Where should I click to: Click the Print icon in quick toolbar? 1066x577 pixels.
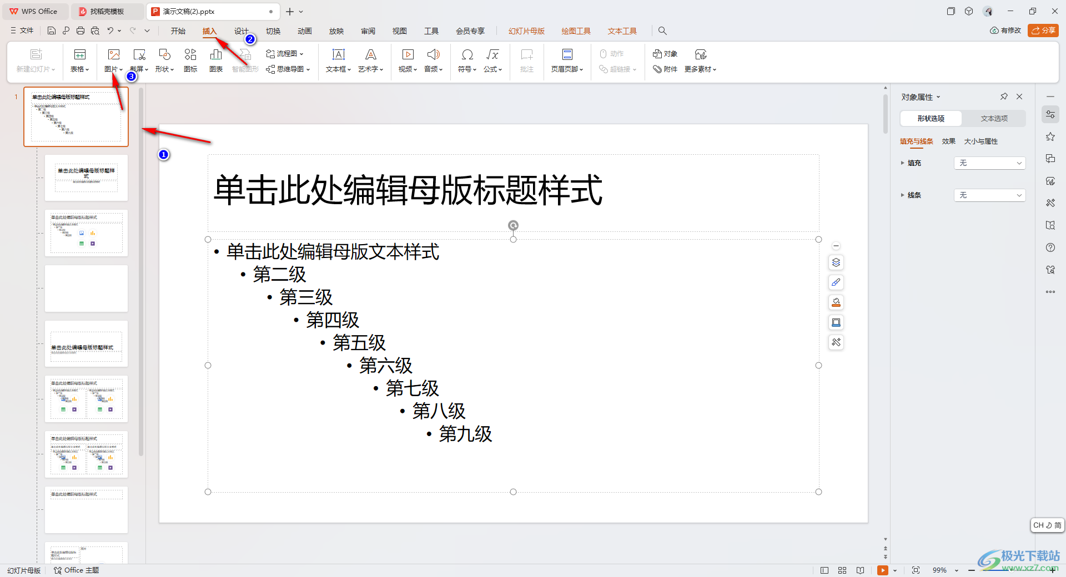coord(81,31)
